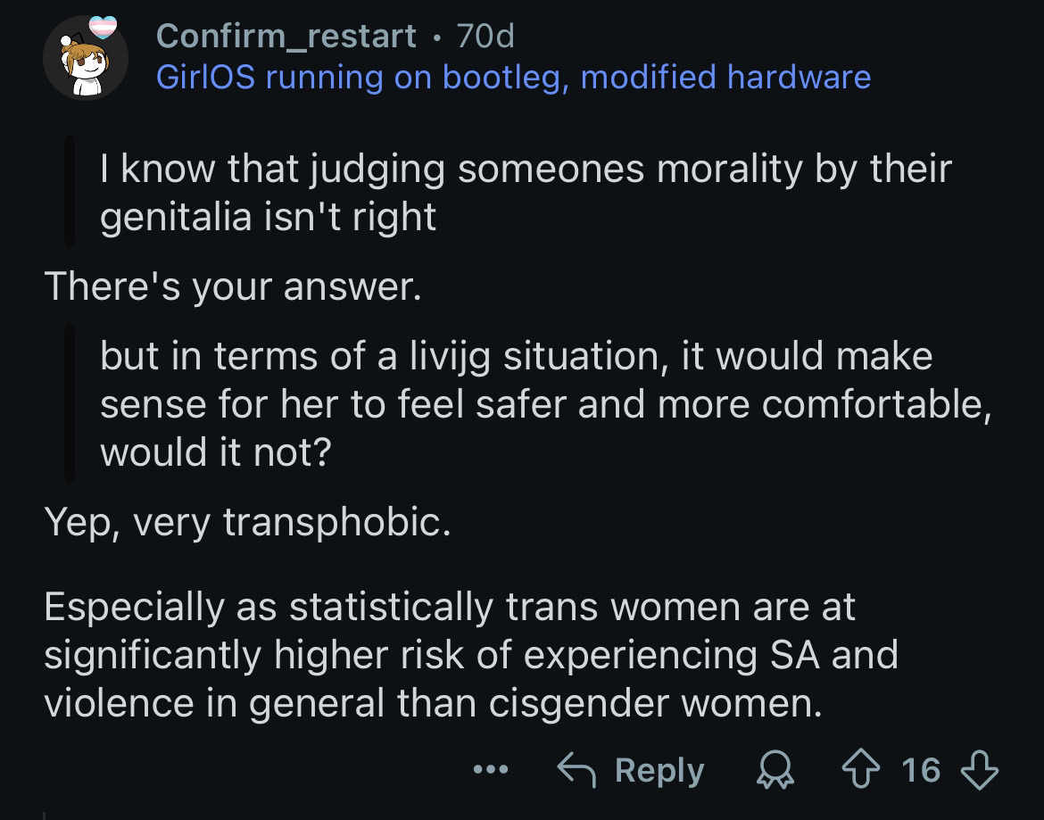Image resolution: width=1044 pixels, height=820 pixels.
Task: Downvote the comment by Confirm_restart
Action: 980,769
